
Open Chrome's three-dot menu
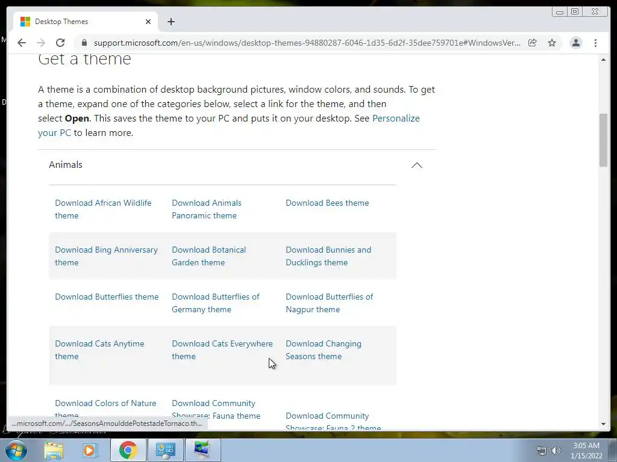[x=595, y=43]
